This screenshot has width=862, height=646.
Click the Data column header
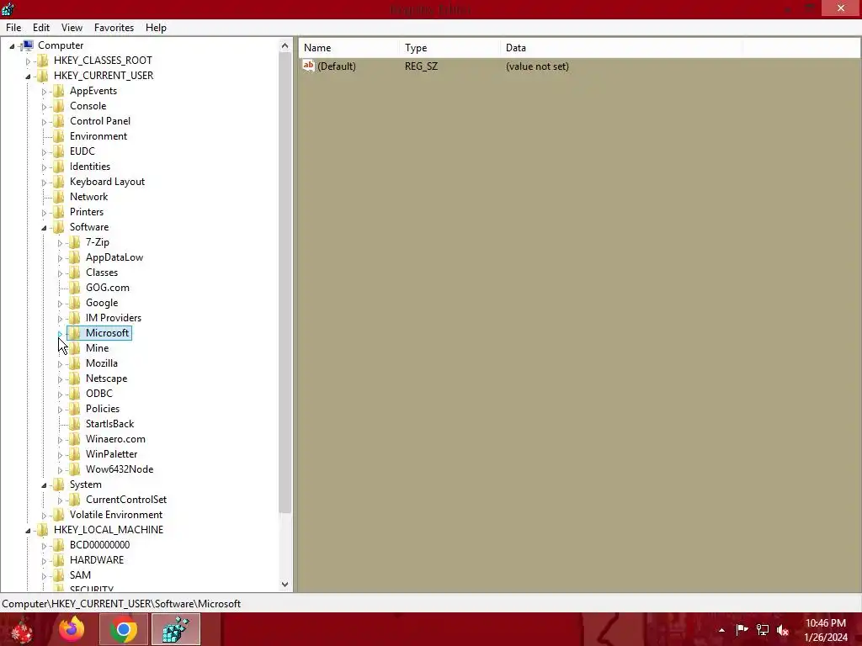click(x=622, y=48)
